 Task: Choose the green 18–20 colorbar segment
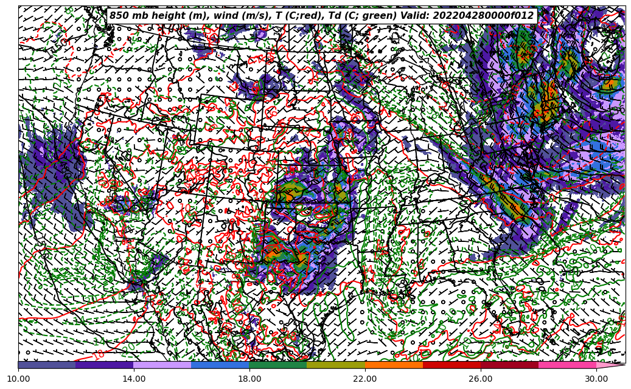[x=278, y=365]
